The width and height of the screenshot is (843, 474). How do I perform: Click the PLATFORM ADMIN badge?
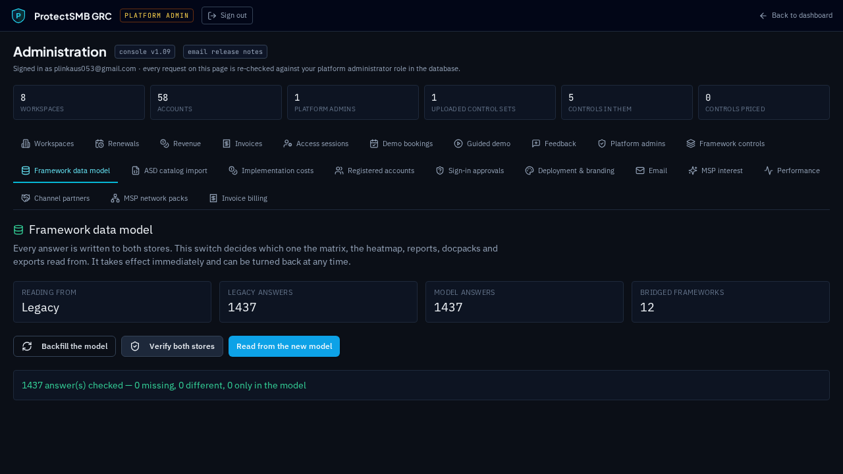pos(157,16)
